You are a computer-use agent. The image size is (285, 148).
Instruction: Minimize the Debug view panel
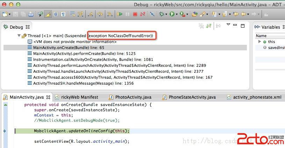(x=235, y=25)
